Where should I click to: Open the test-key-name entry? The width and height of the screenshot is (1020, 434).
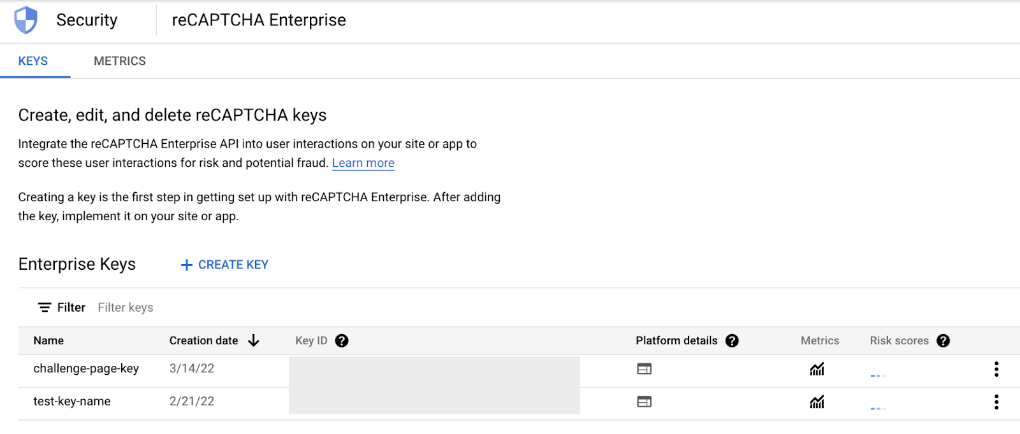(x=72, y=402)
